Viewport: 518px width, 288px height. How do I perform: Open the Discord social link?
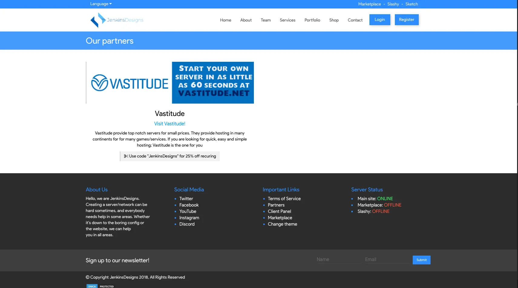click(x=187, y=224)
